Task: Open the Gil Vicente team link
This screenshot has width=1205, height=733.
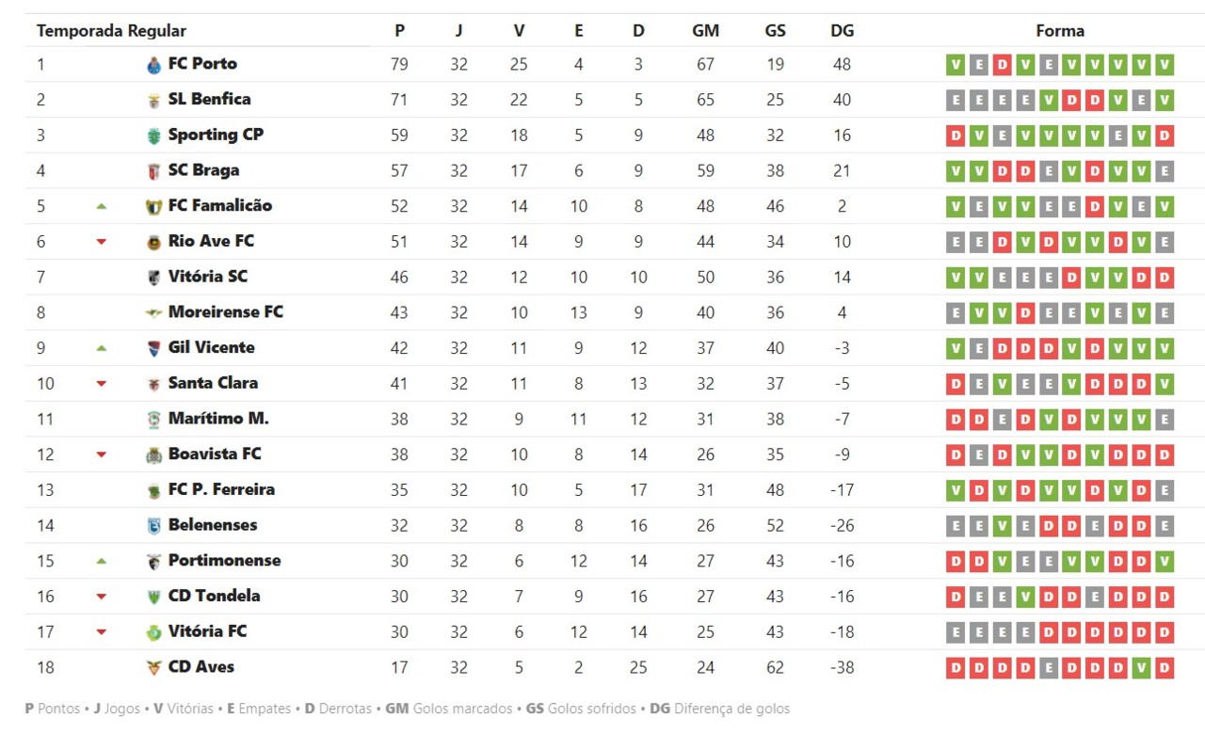Action: click(x=211, y=348)
